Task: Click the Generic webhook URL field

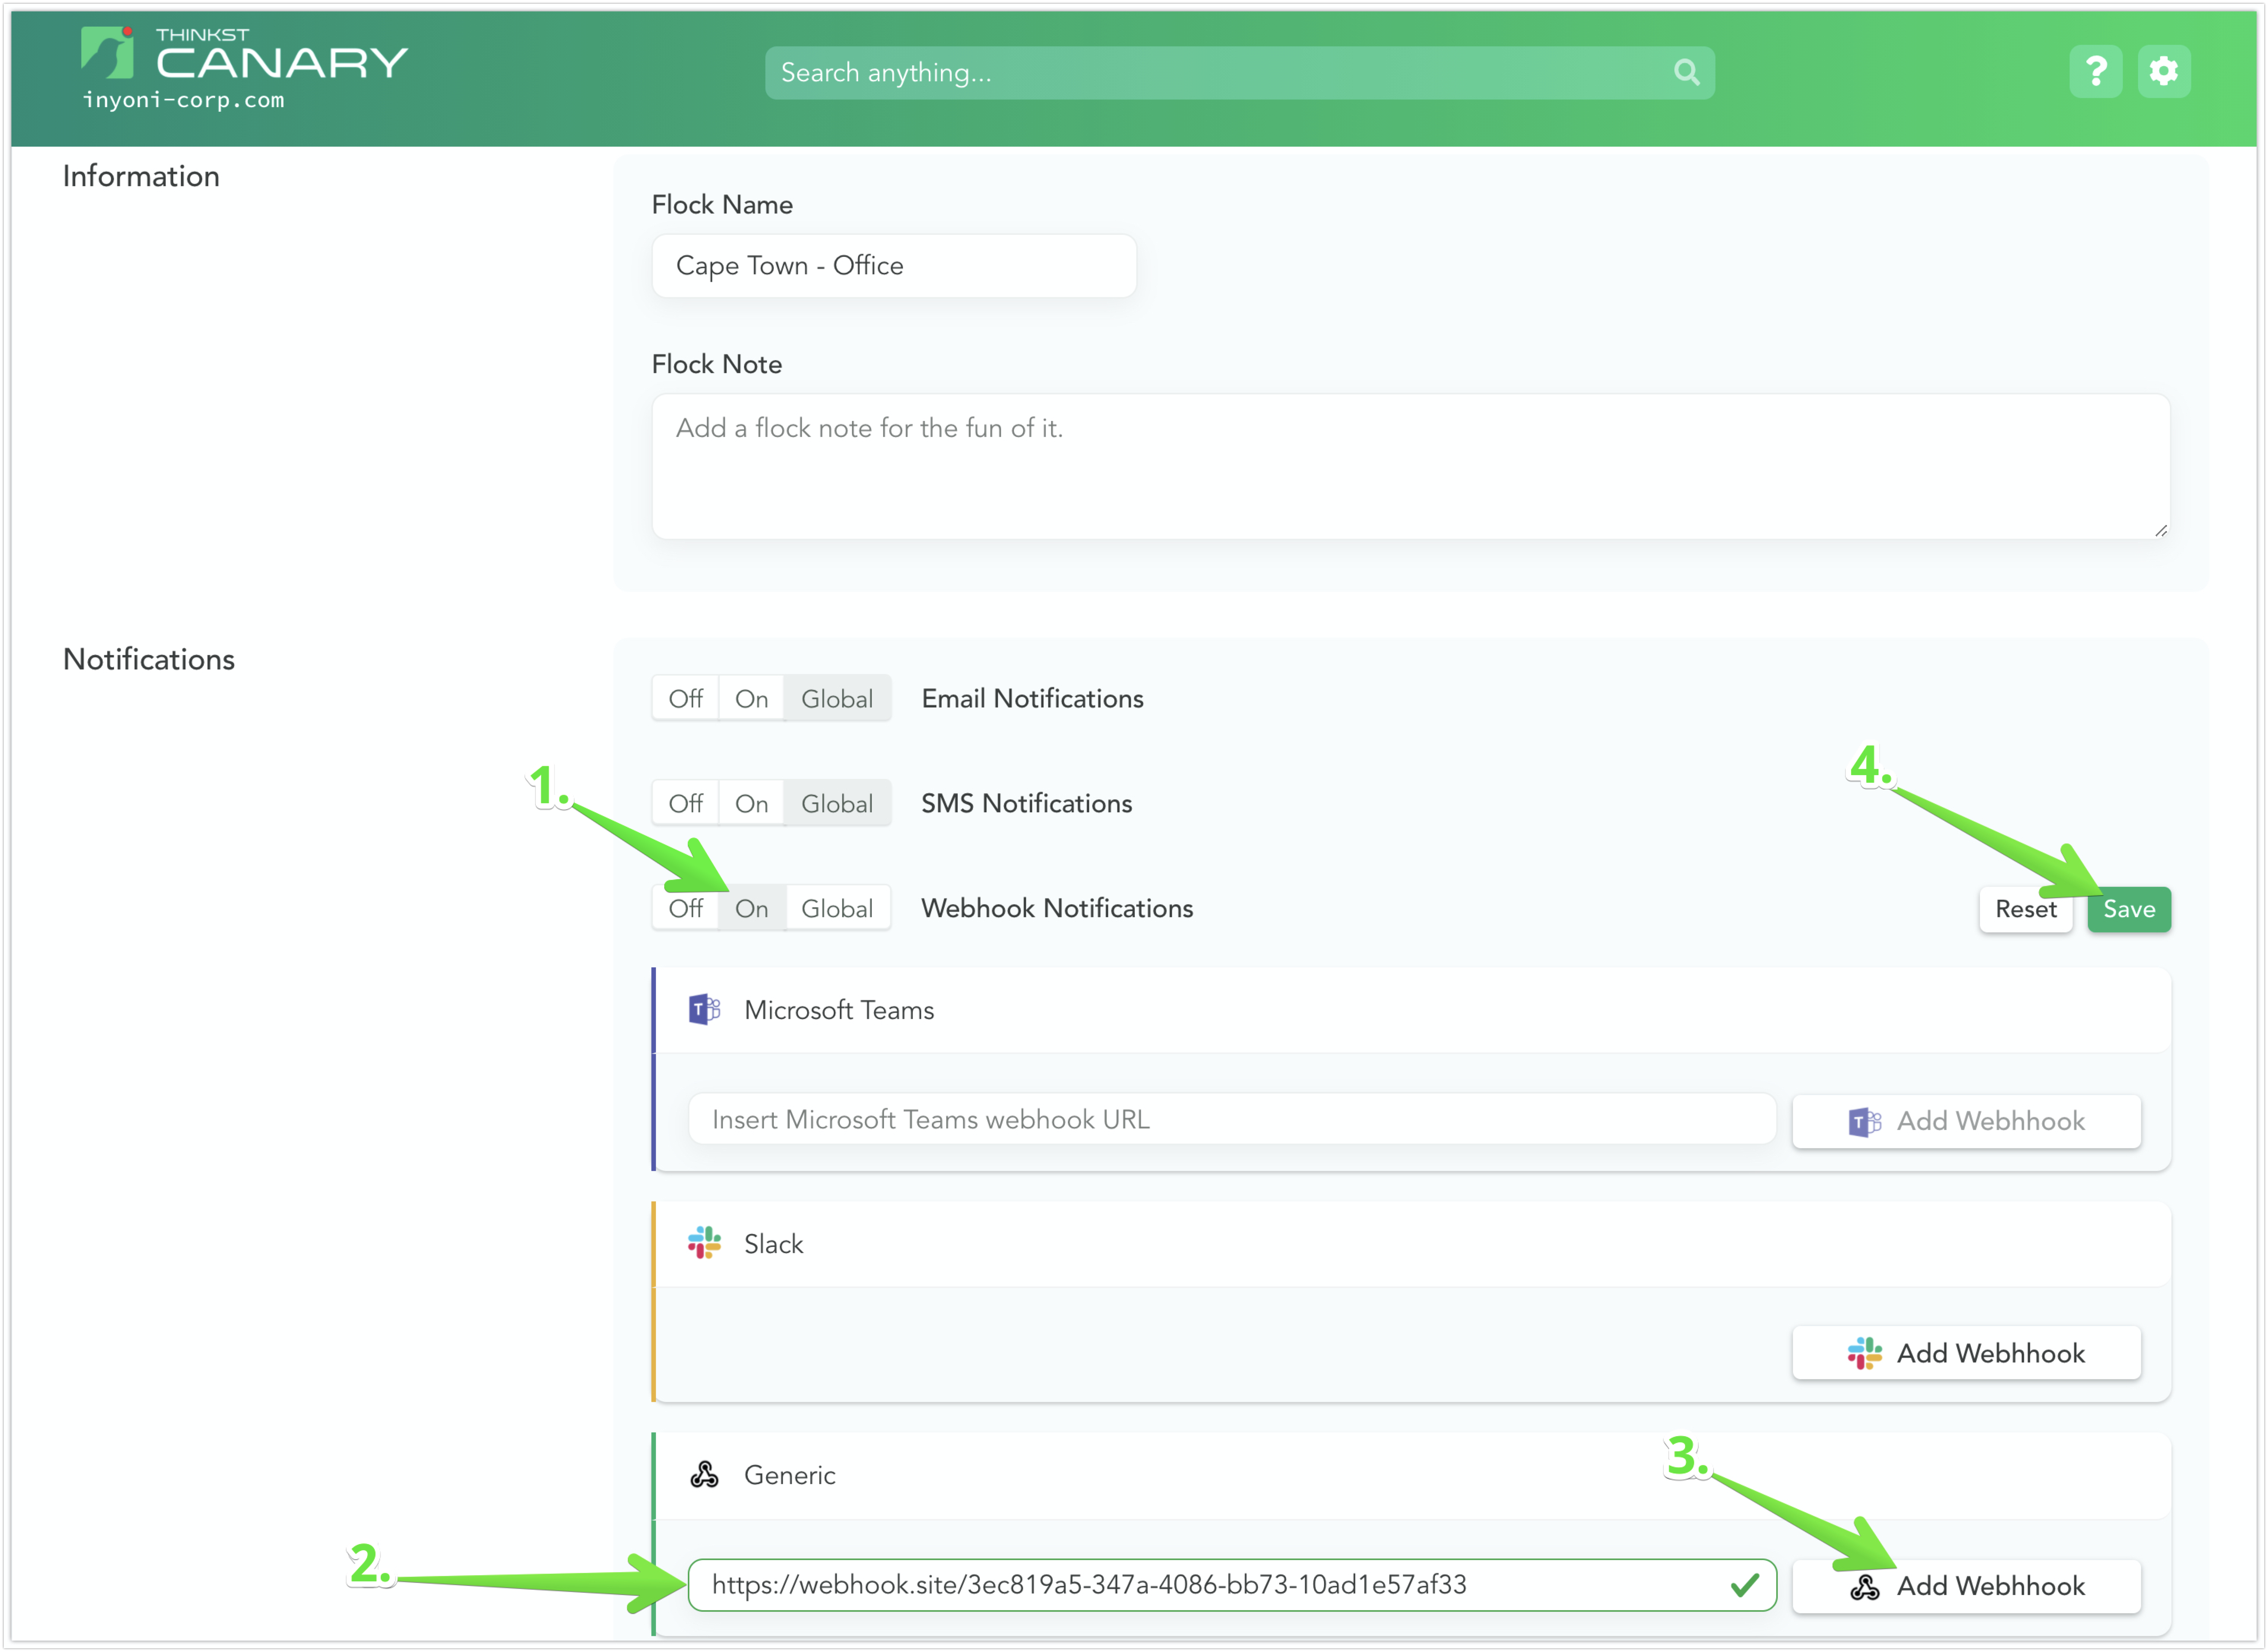Action: click(x=1232, y=1585)
